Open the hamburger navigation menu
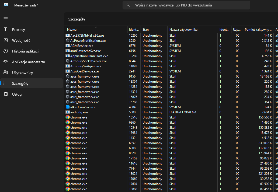The width and height of the screenshot is (278, 192). [x=6, y=19]
